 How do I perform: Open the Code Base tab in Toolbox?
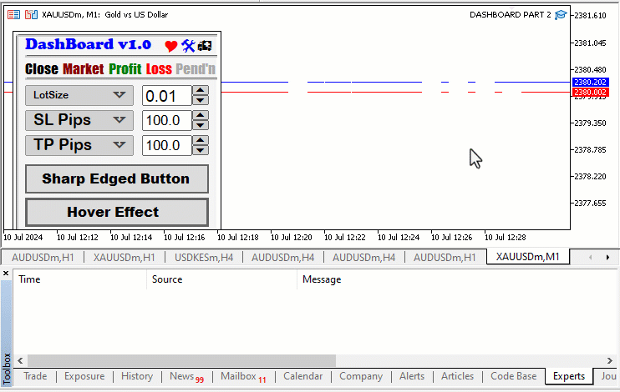[x=514, y=376]
